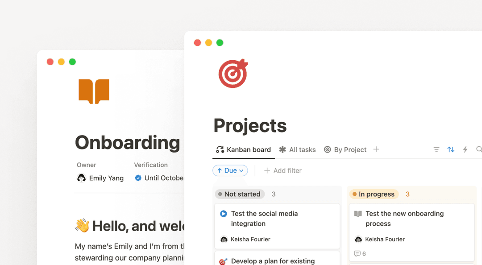Select the Not started status group
Viewport: 482px width, 265px height.
click(240, 194)
